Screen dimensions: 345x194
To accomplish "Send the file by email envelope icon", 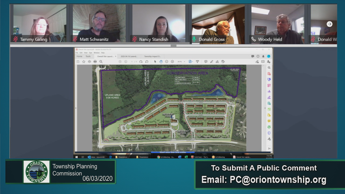I will 263,62.
